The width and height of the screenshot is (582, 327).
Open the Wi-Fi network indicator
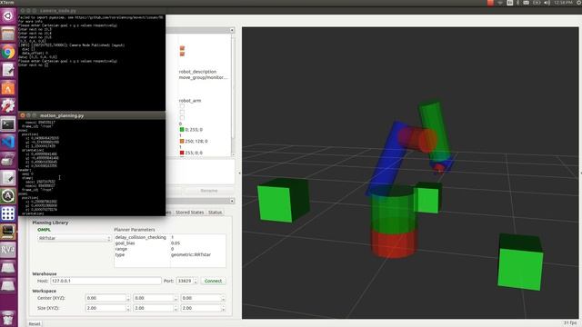point(500,3)
